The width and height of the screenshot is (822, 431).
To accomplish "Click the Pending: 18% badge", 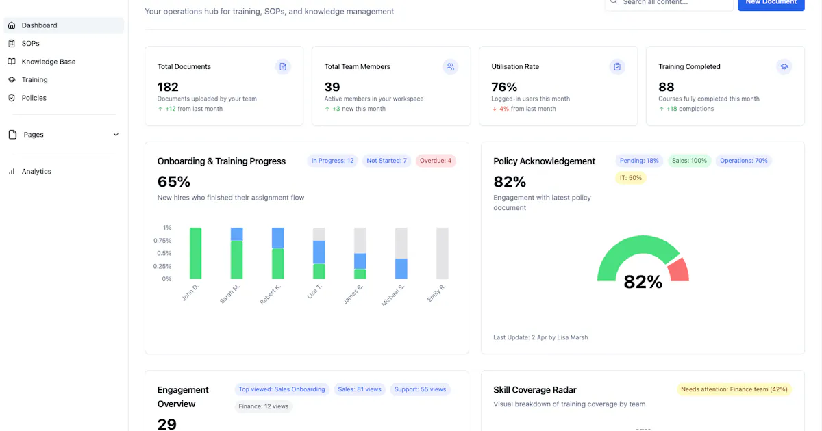I will tap(639, 161).
